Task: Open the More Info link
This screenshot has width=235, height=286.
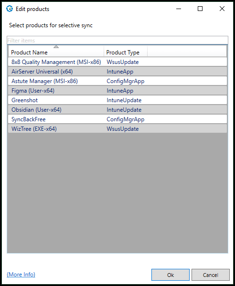Action: [21, 275]
